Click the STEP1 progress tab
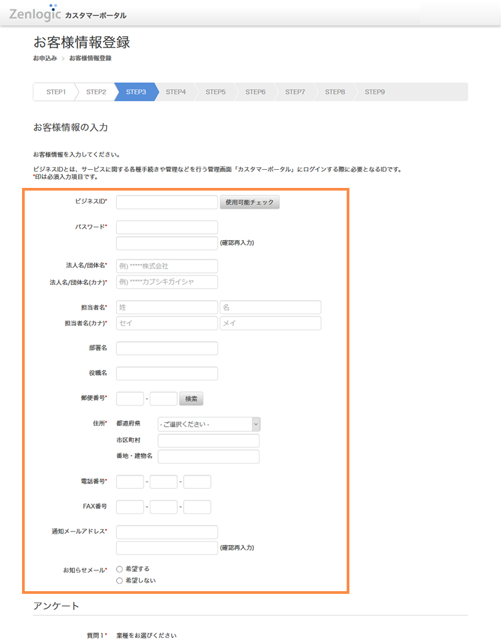The width and height of the screenshot is (501, 642). tap(55, 92)
